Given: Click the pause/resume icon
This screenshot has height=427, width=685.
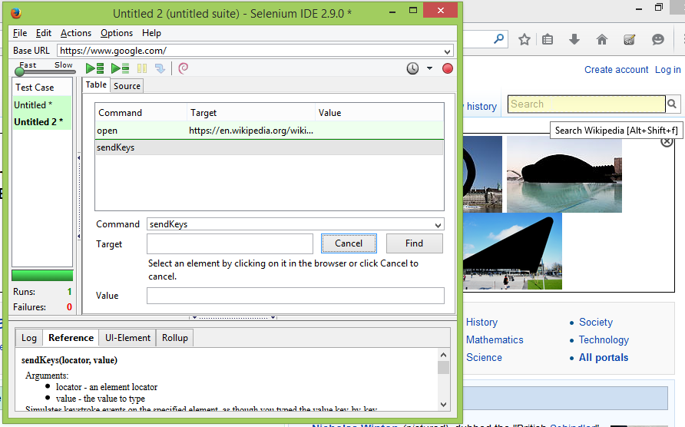Looking at the screenshot, I should [x=142, y=68].
